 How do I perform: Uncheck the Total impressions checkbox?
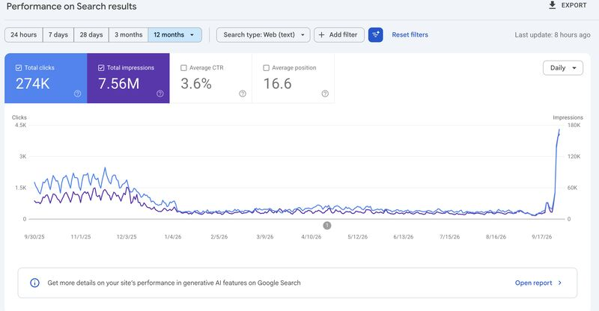coord(101,67)
